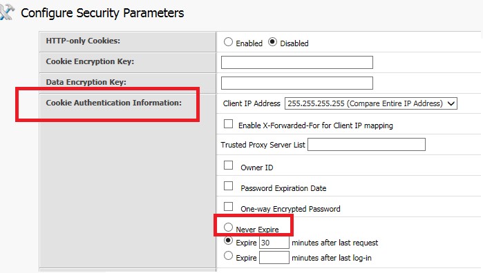Viewport: 483px width, 273px height.
Task: Click the Data Encryption Key field
Action: (x=297, y=83)
